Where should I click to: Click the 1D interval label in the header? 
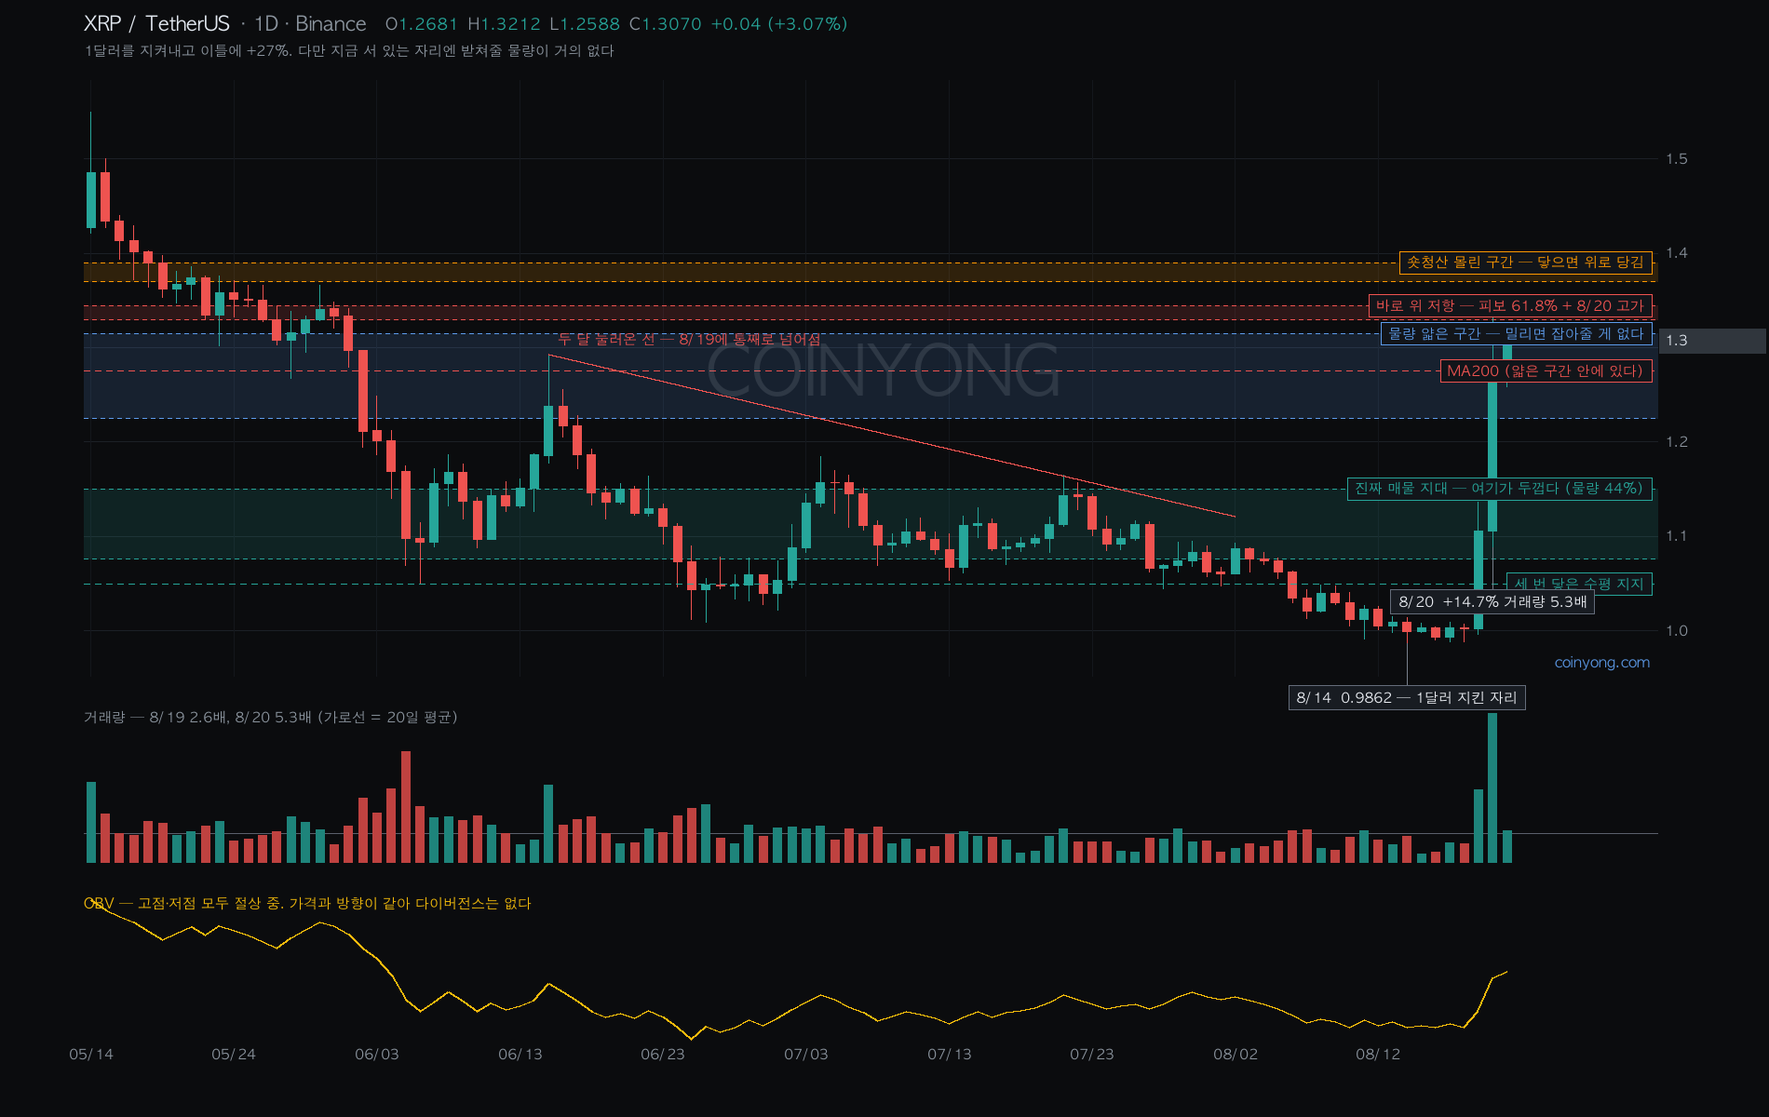pos(266,23)
